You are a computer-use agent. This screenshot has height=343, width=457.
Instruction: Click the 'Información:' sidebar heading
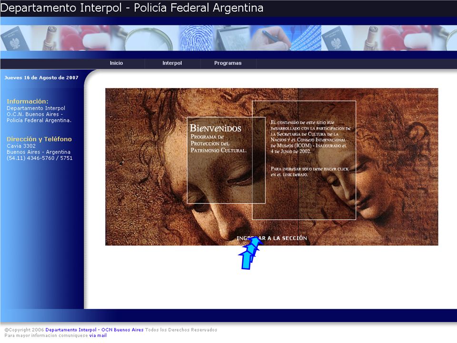28,101
